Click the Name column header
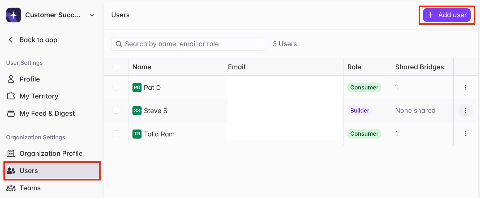This screenshot has height=198, width=480. click(142, 67)
